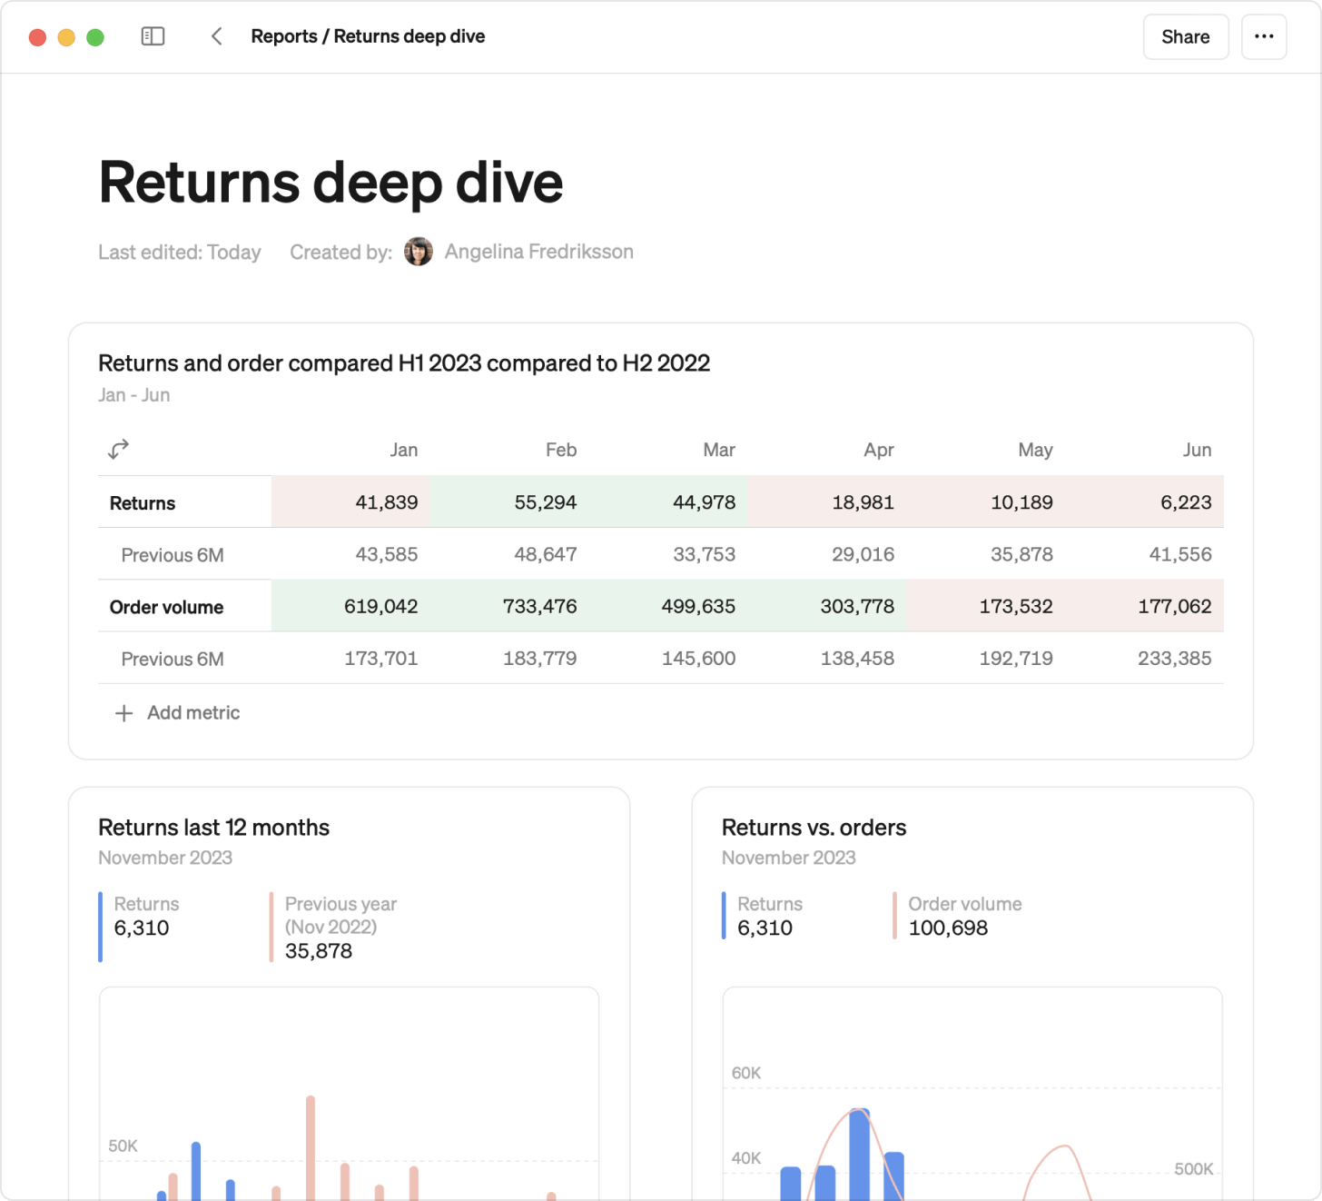1322x1201 pixels.
Task: Click the Returns vs. orders card title
Action: click(x=814, y=828)
